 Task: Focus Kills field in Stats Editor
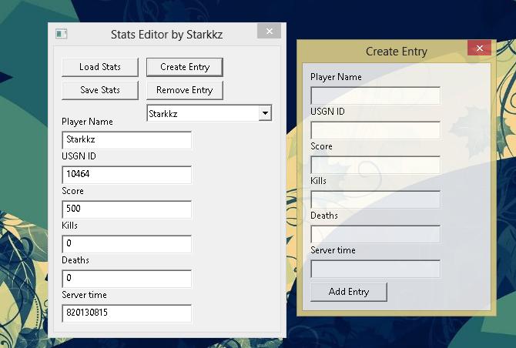tap(127, 244)
